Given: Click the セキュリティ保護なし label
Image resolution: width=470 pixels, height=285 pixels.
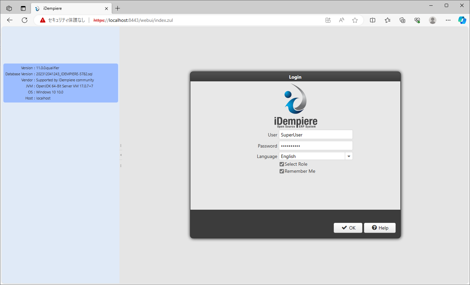Looking at the screenshot, I should point(67,20).
